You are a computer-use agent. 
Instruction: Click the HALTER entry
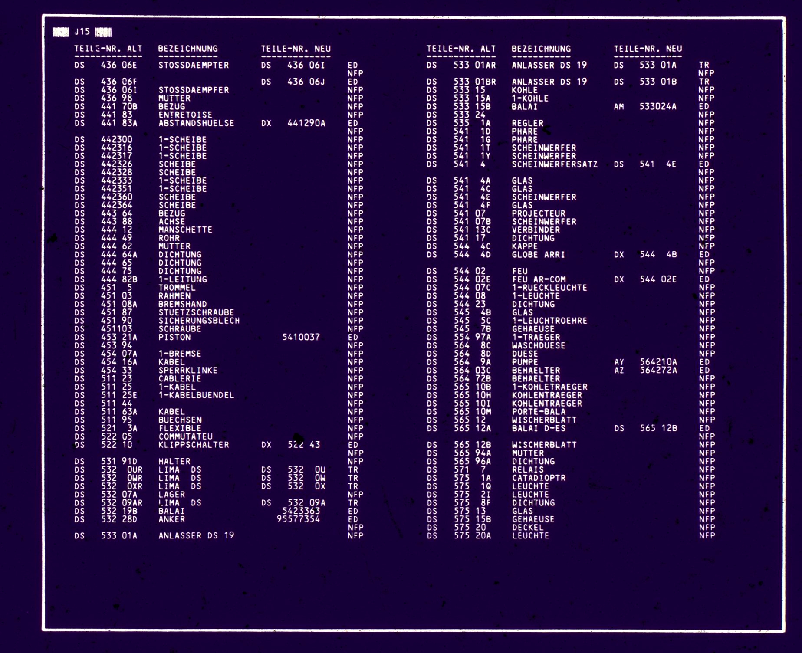click(x=174, y=461)
